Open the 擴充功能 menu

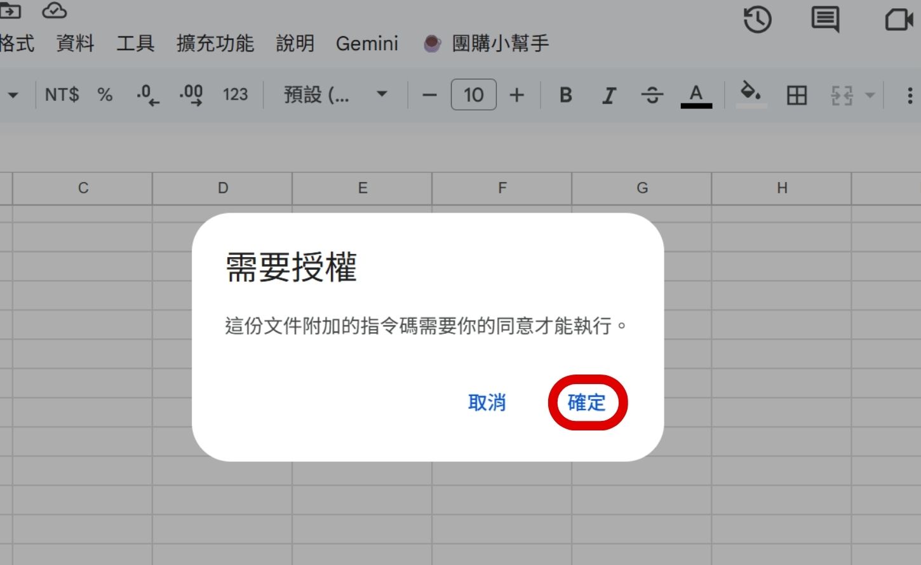click(x=215, y=43)
